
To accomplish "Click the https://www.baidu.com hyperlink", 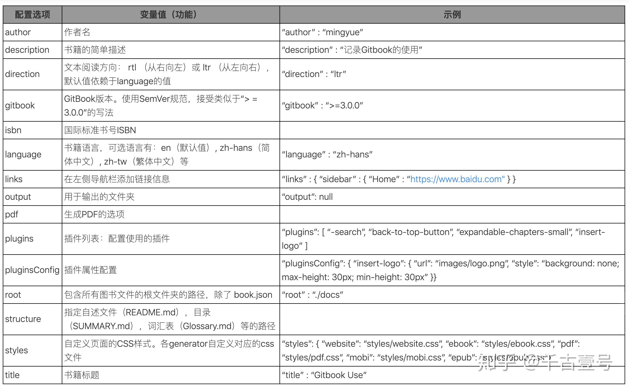I will (x=456, y=179).
